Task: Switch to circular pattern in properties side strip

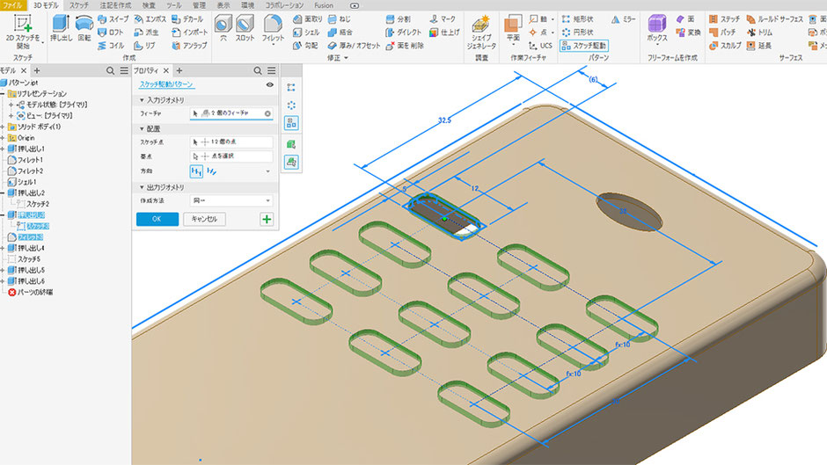Action: (x=291, y=105)
